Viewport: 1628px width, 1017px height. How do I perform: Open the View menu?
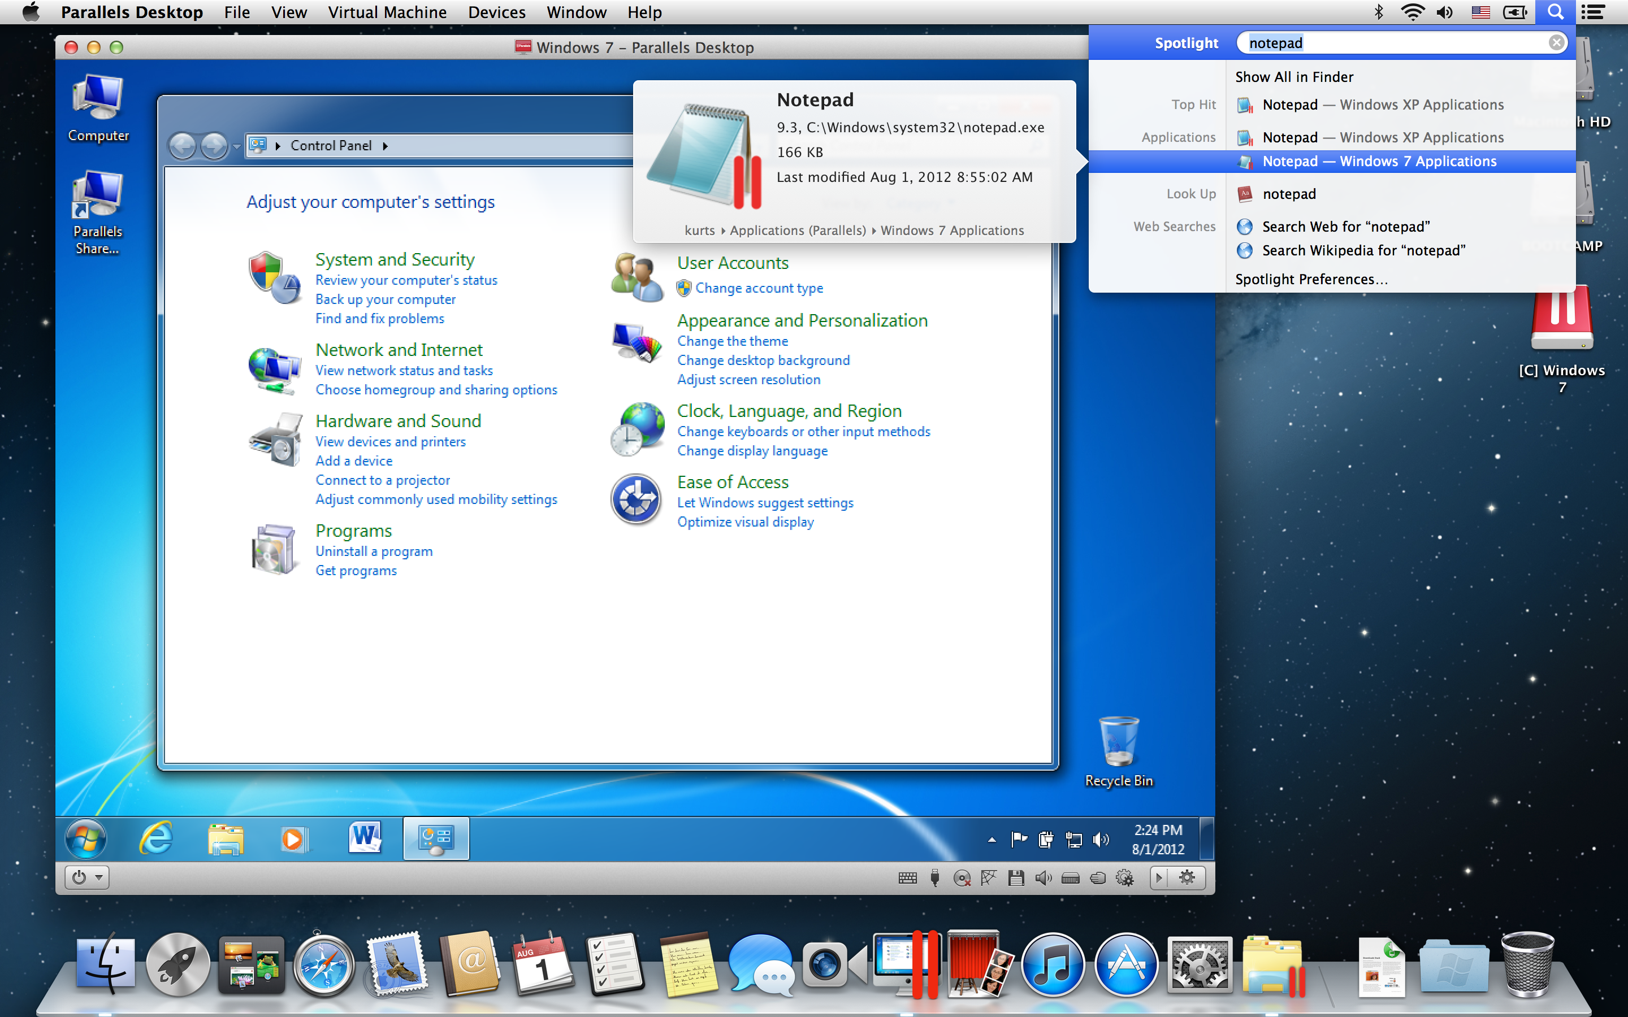click(x=289, y=12)
